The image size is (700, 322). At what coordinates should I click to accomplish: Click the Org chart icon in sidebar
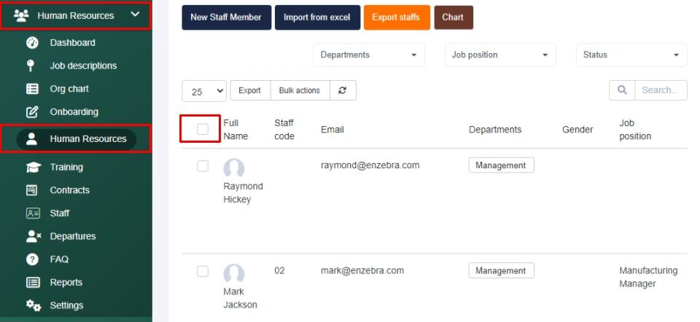tap(32, 89)
